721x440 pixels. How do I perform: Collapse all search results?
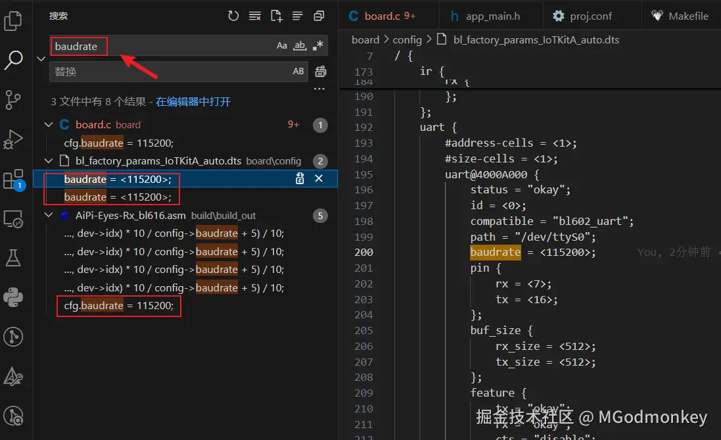(319, 16)
